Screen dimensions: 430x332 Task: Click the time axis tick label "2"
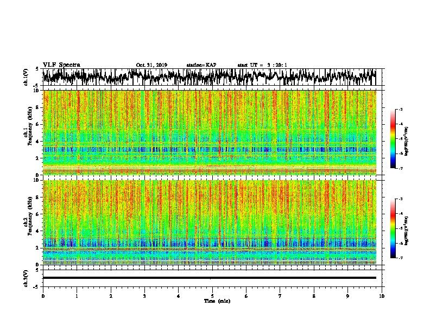[x=111, y=296]
